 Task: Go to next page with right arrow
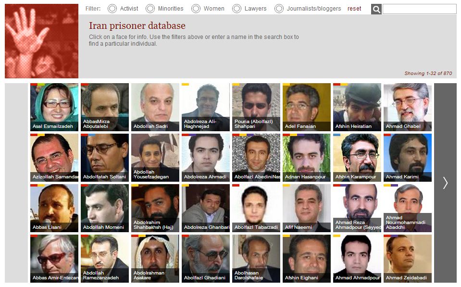coord(445,183)
